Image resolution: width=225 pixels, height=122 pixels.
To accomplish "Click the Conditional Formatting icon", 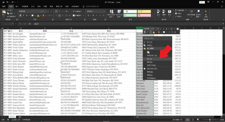I will tap(112, 12).
